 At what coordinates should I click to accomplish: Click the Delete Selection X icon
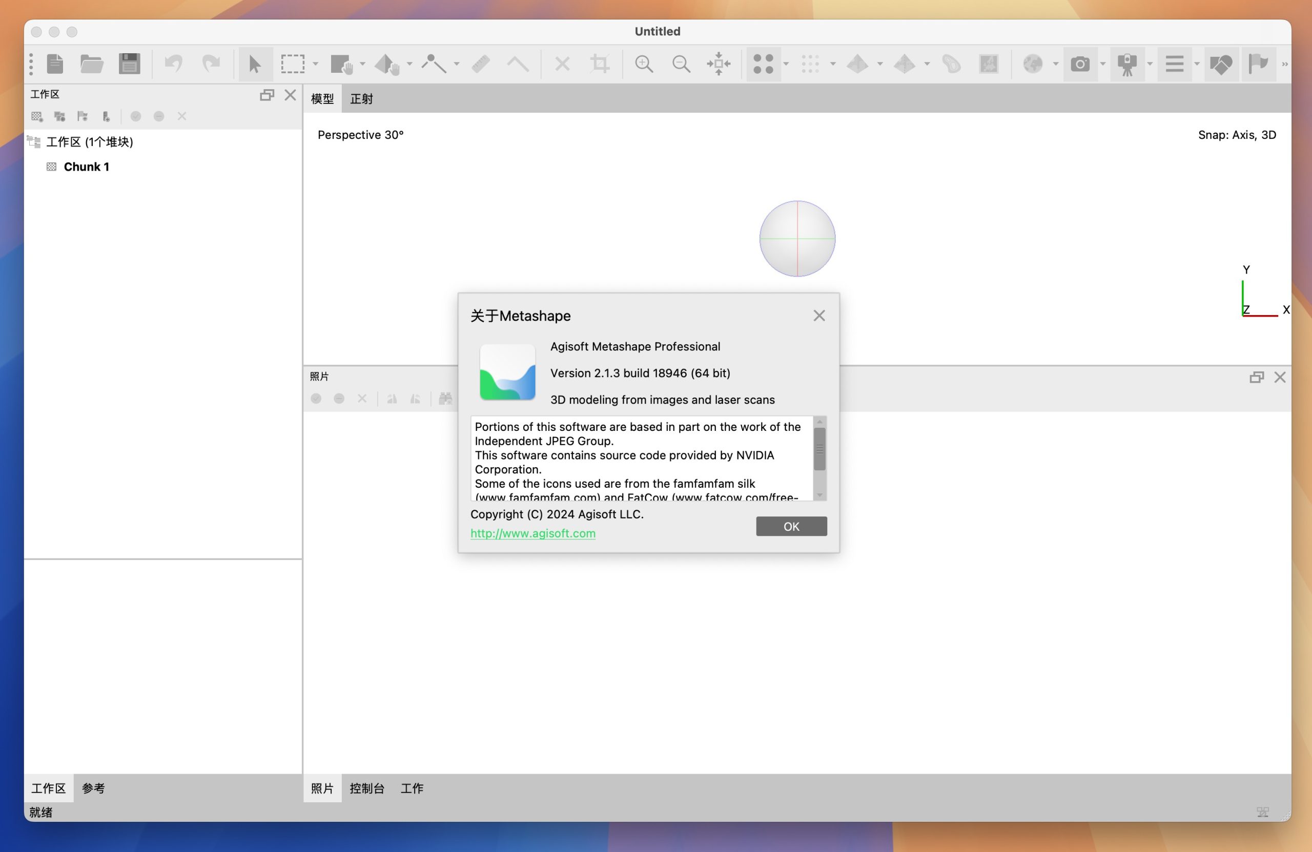(562, 64)
